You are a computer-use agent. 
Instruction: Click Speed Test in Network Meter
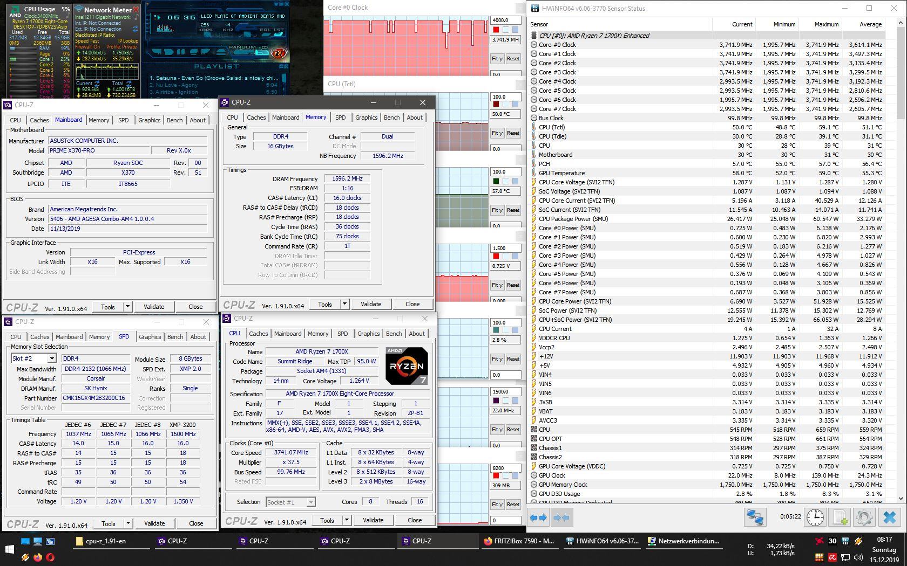87,41
